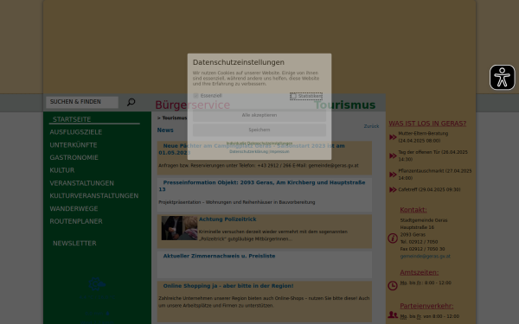The image size is (519, 324).
Task: Click the clock icon next to Amtszeiten
Action: tap(393, 286)
